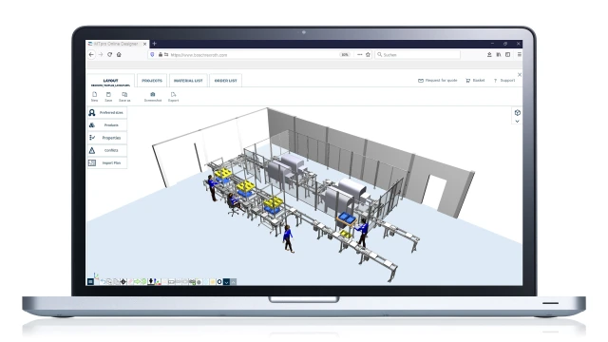The width and height of the screenshot is (608, 342).
Task: Click the double green arrows icon
Action: (143, 282)
